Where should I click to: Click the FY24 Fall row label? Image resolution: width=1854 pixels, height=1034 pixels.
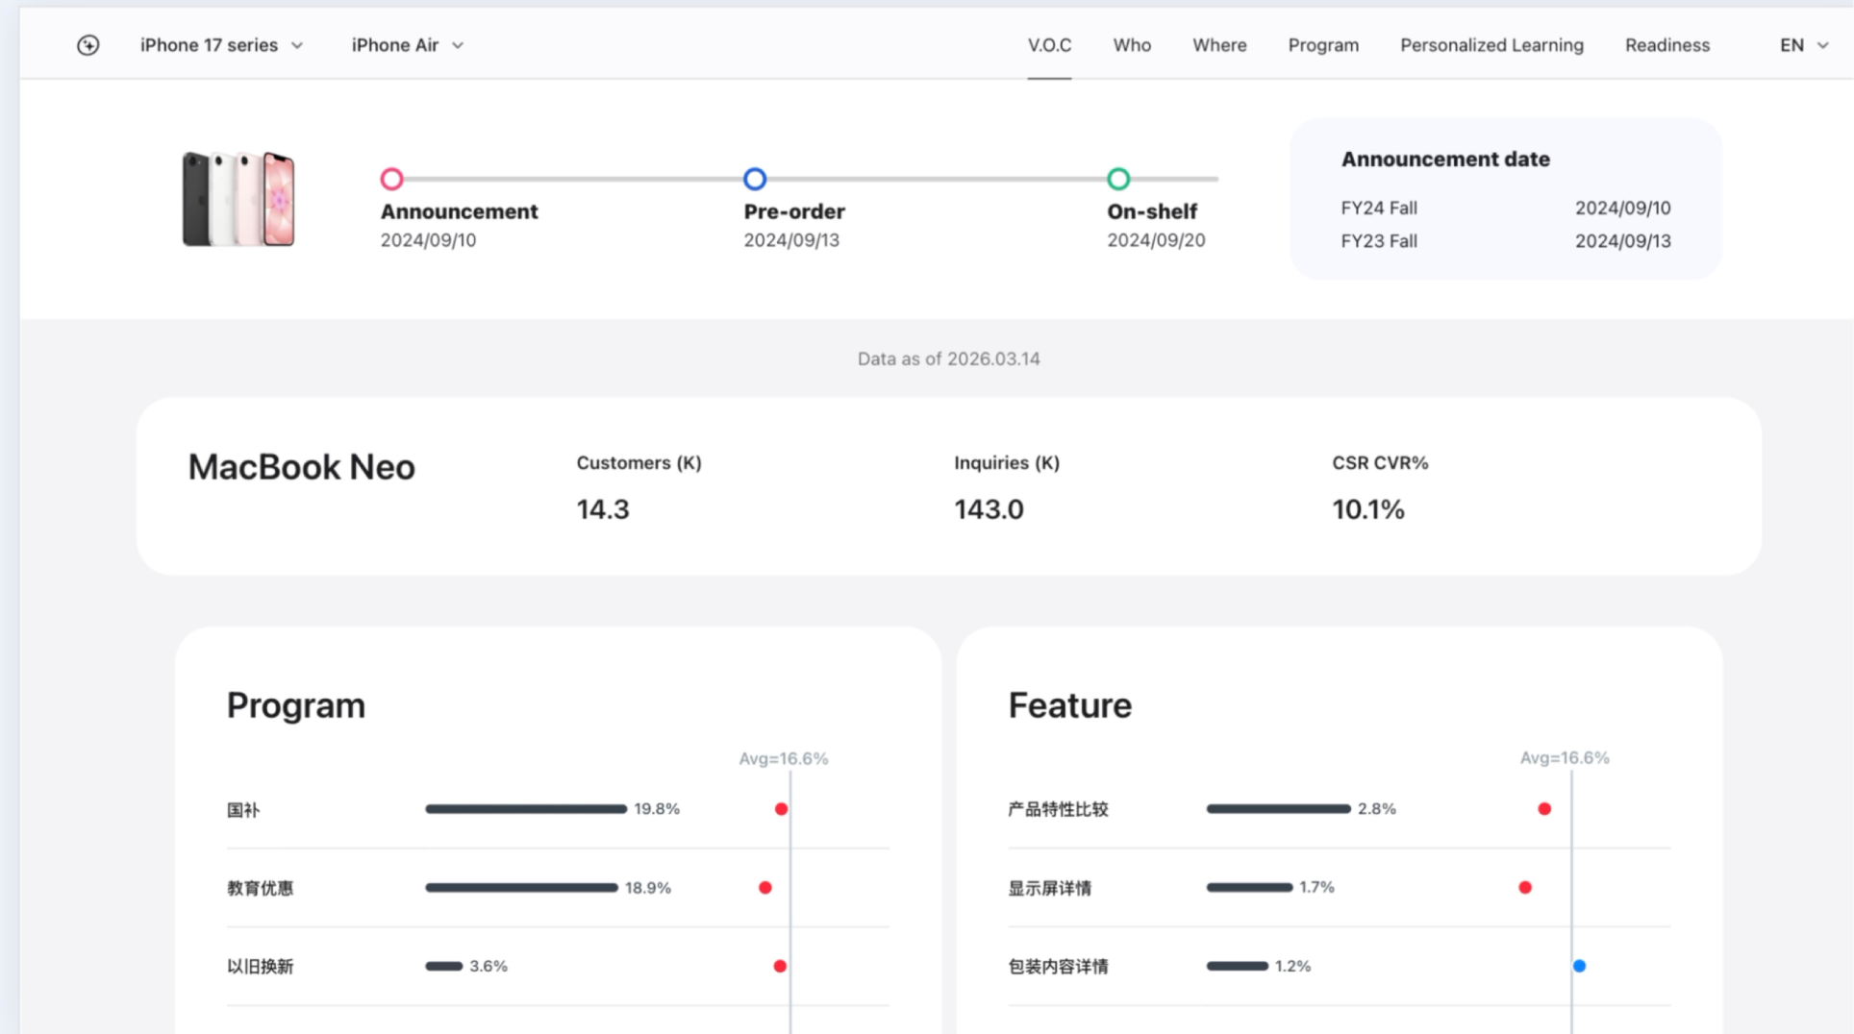[x=1379, y=208]
